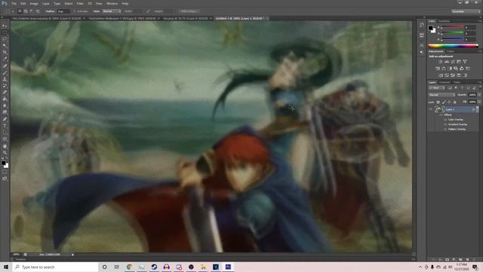Toggle Effects visibility eye

coord(441,115)
